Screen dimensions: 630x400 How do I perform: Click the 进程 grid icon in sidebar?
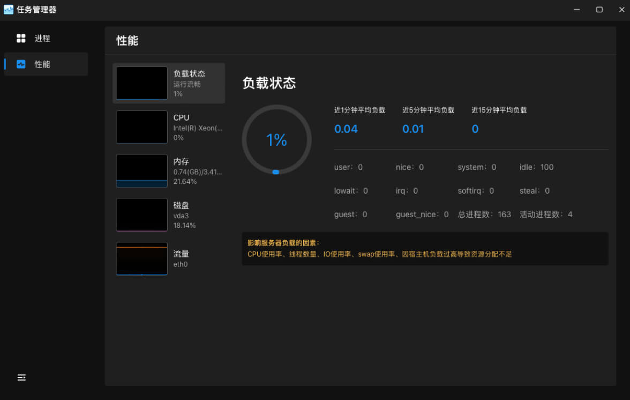pyautogui.click(x=21, y=38)
